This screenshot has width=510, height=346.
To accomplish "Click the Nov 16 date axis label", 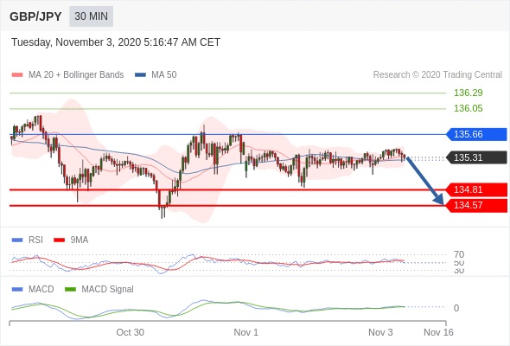I will [x=438, y=332].
